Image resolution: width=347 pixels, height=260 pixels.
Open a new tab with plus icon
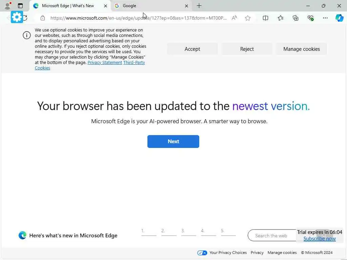coord(199,6)
